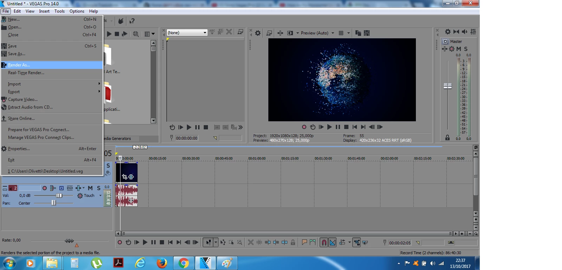The image size is (562, 270).
Task: Click Insert Marker icon
Action: tap(305, 242)
